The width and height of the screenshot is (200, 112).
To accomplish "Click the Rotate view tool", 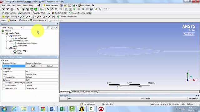I will click(x=48, y=9).
